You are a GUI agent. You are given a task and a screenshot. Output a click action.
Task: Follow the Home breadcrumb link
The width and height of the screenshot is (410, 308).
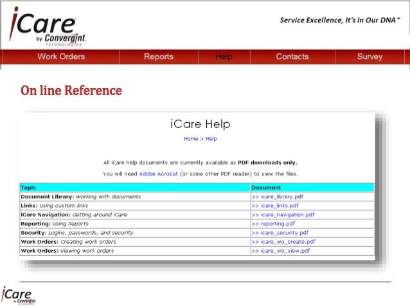pos(191,139)
